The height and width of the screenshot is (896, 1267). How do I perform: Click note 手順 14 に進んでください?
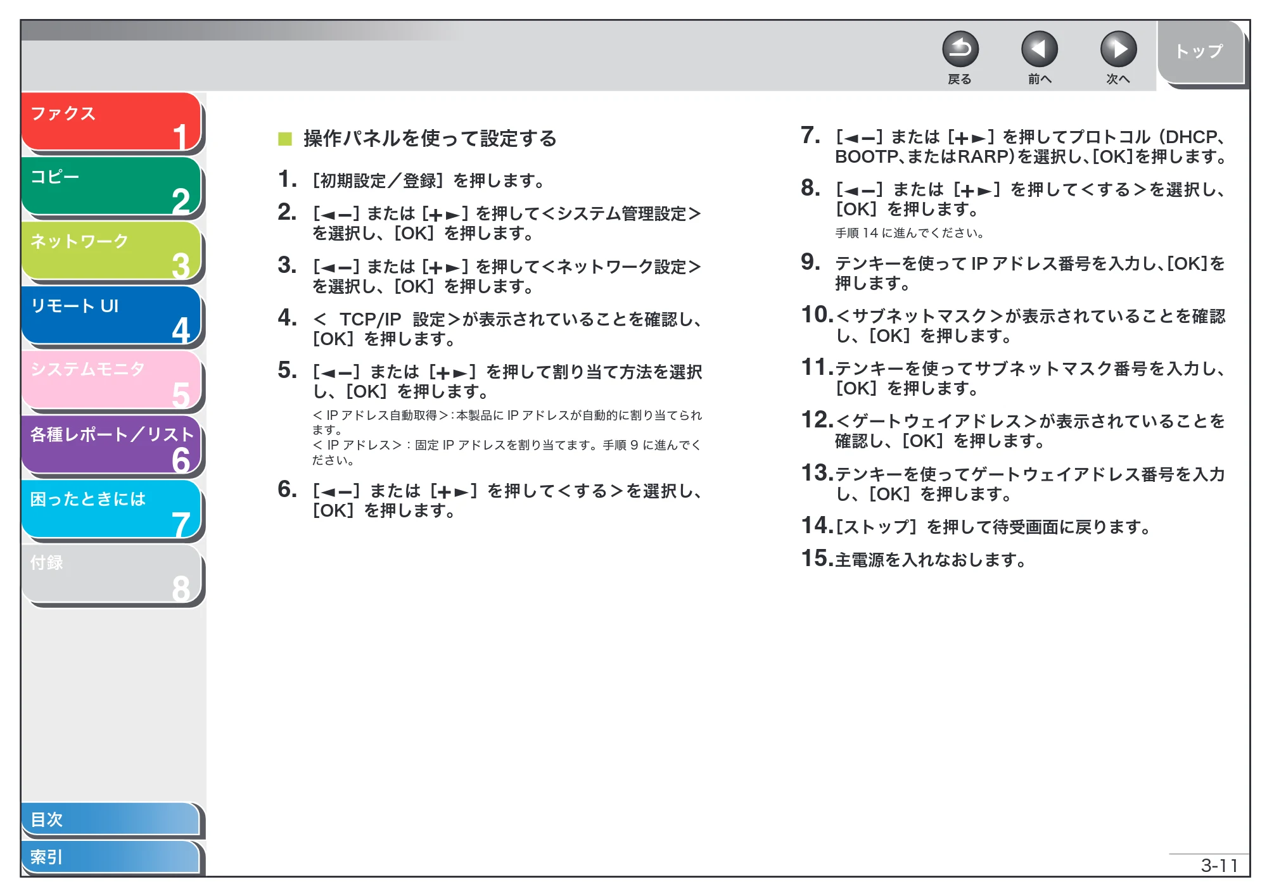910,233
